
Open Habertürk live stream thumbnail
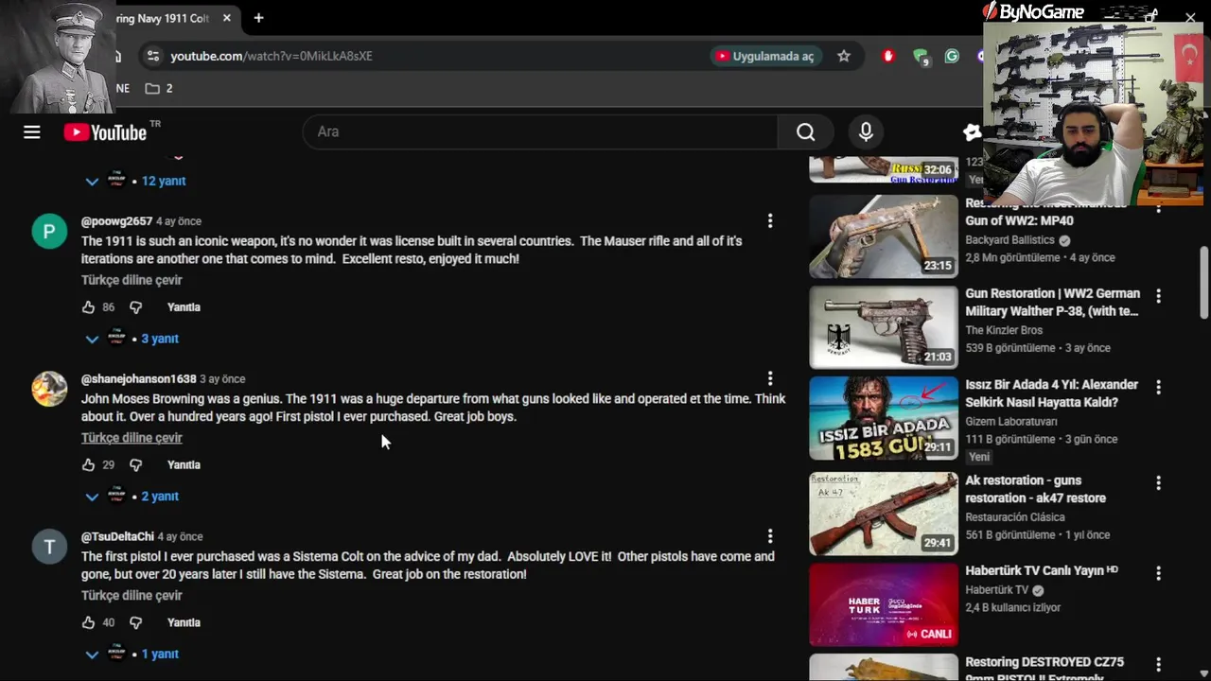[x=884, y=604]
